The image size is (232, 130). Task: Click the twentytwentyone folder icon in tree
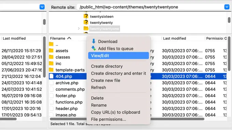coord(86,28)
